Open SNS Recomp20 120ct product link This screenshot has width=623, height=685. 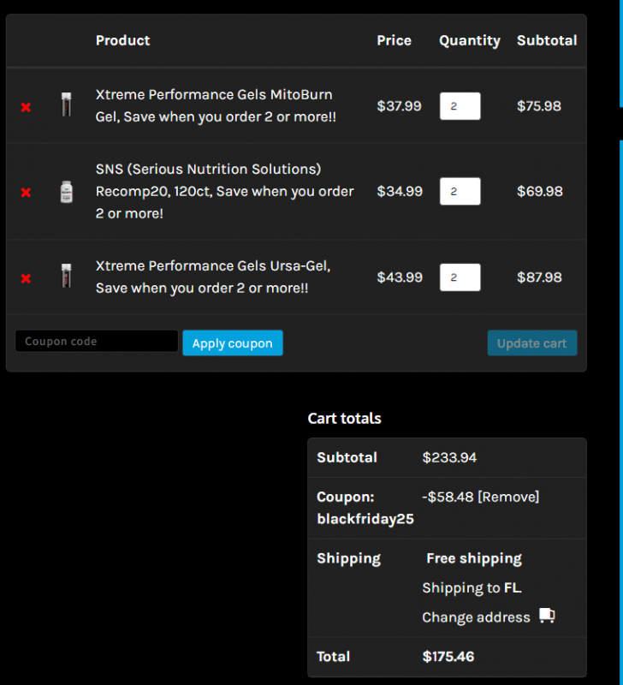point(224,191)
